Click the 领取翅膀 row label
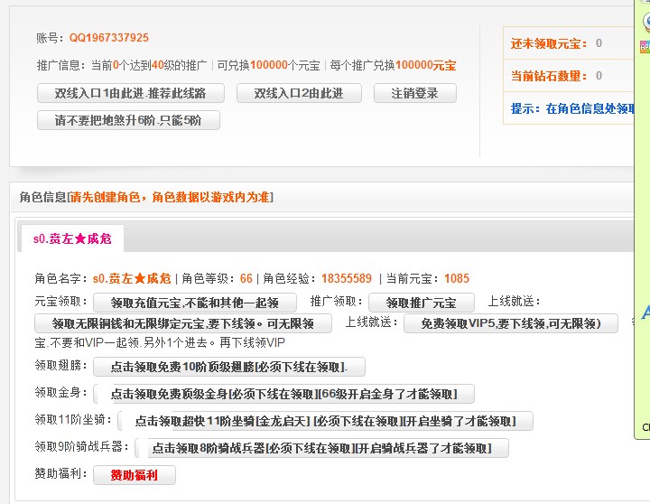 pyautogui.click(x=61, y=366)
